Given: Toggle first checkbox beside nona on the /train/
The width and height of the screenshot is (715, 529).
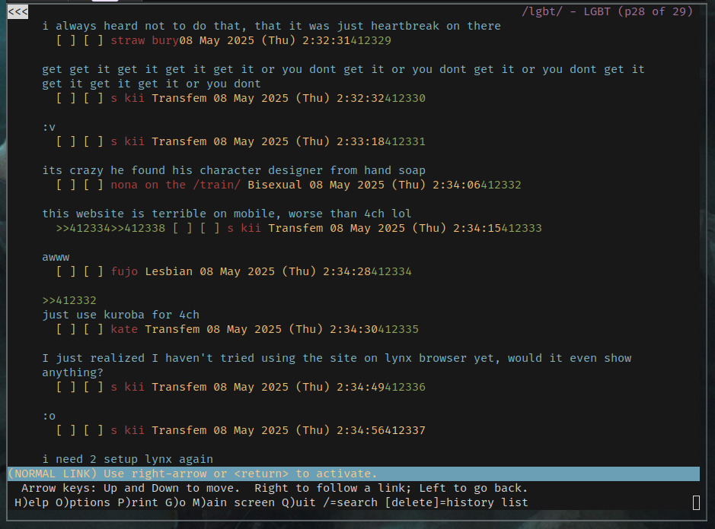Looking at the screenshot, I should click(66, 185).
